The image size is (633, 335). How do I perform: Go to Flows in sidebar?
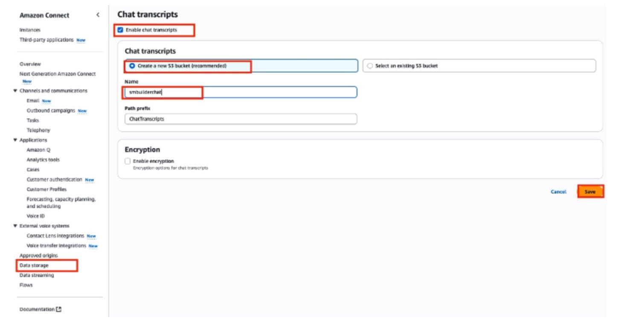(26, 285)
